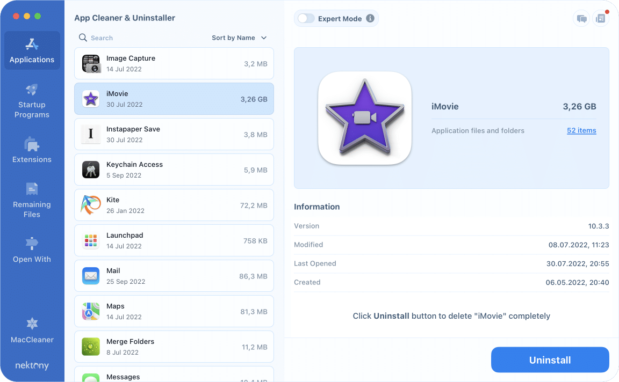Click the blue Uninstall button
619x382 pixels.
pyautogui.click(x=550, y=359)
